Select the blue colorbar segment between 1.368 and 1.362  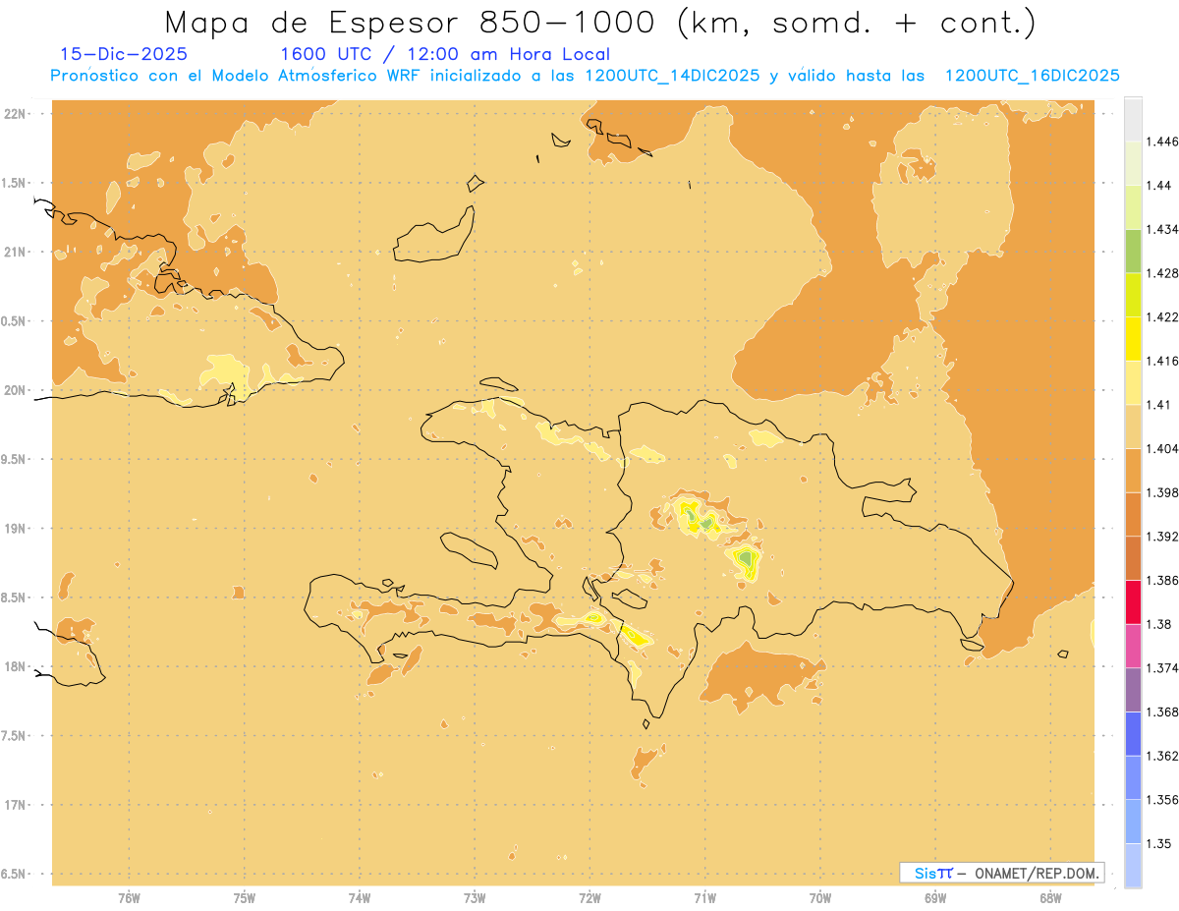tap(1133, 733)
